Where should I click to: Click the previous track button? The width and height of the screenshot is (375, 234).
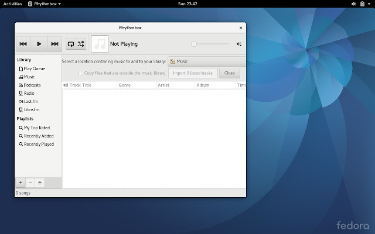[x=23, y=44]
